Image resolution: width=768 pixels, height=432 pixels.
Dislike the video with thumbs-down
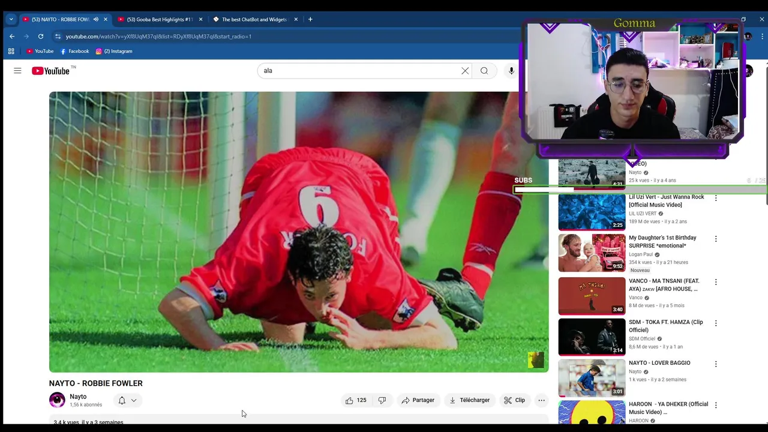pyautogui.click(x=382, y=400)
